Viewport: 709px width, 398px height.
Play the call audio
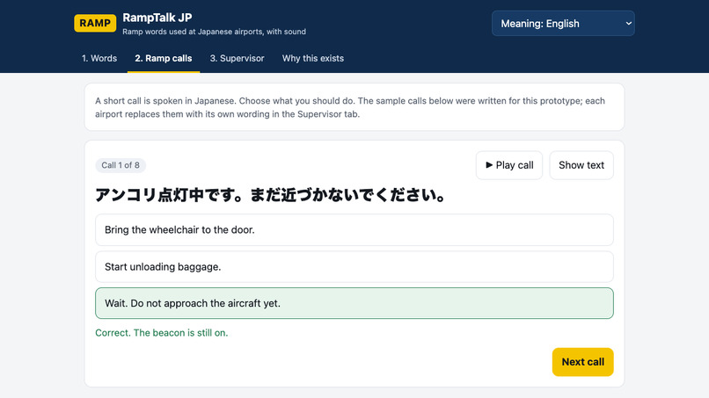tap(509, 165)
